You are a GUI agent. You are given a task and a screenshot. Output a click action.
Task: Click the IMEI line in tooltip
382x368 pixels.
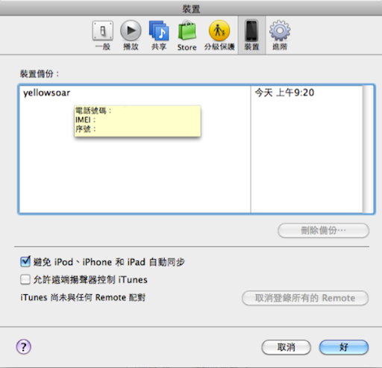[86, 120]
